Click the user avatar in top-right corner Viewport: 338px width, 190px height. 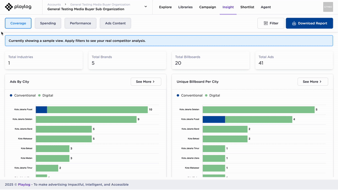328,7
